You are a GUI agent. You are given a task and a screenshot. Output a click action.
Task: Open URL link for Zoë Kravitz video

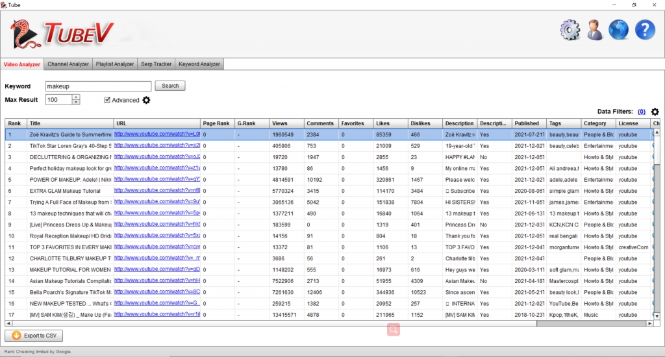pos(157,134)
